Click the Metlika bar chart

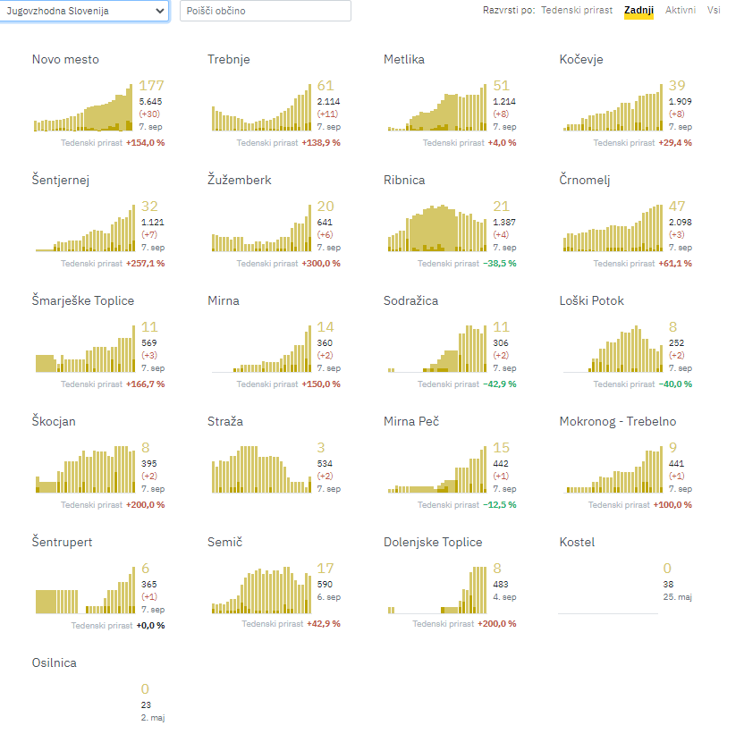437,107
